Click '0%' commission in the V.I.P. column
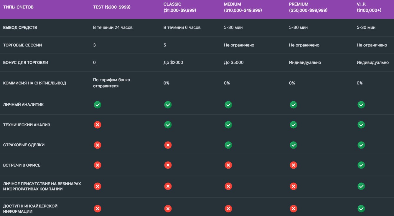The height and width of the screenshot is (216, 394). pyautogui.click(x=360, y=83)
